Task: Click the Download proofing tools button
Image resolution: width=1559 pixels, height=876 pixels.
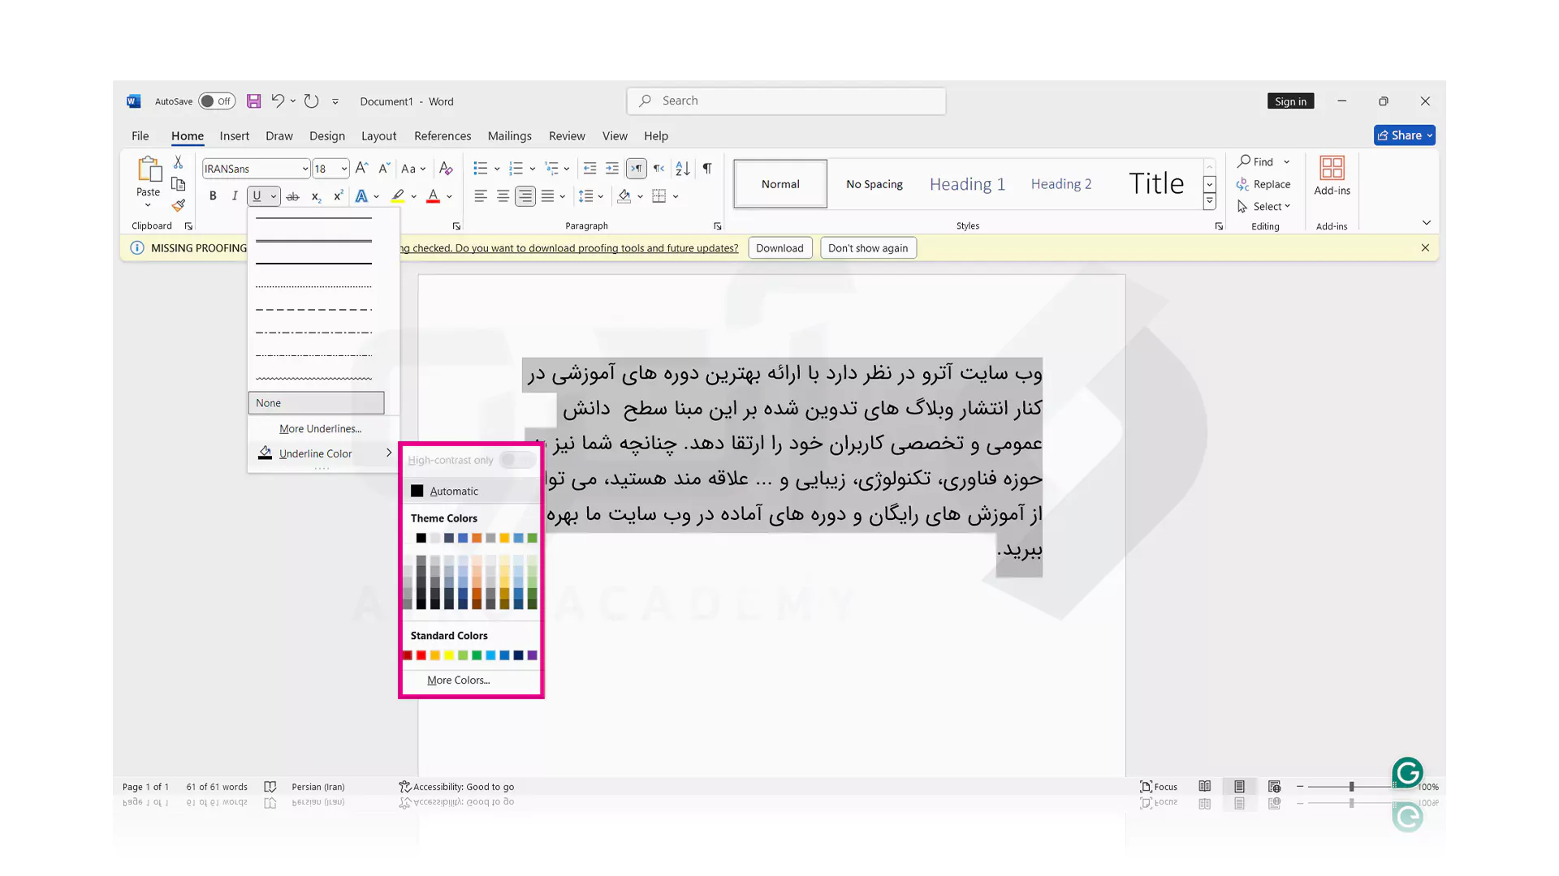Action: point(779,248)
